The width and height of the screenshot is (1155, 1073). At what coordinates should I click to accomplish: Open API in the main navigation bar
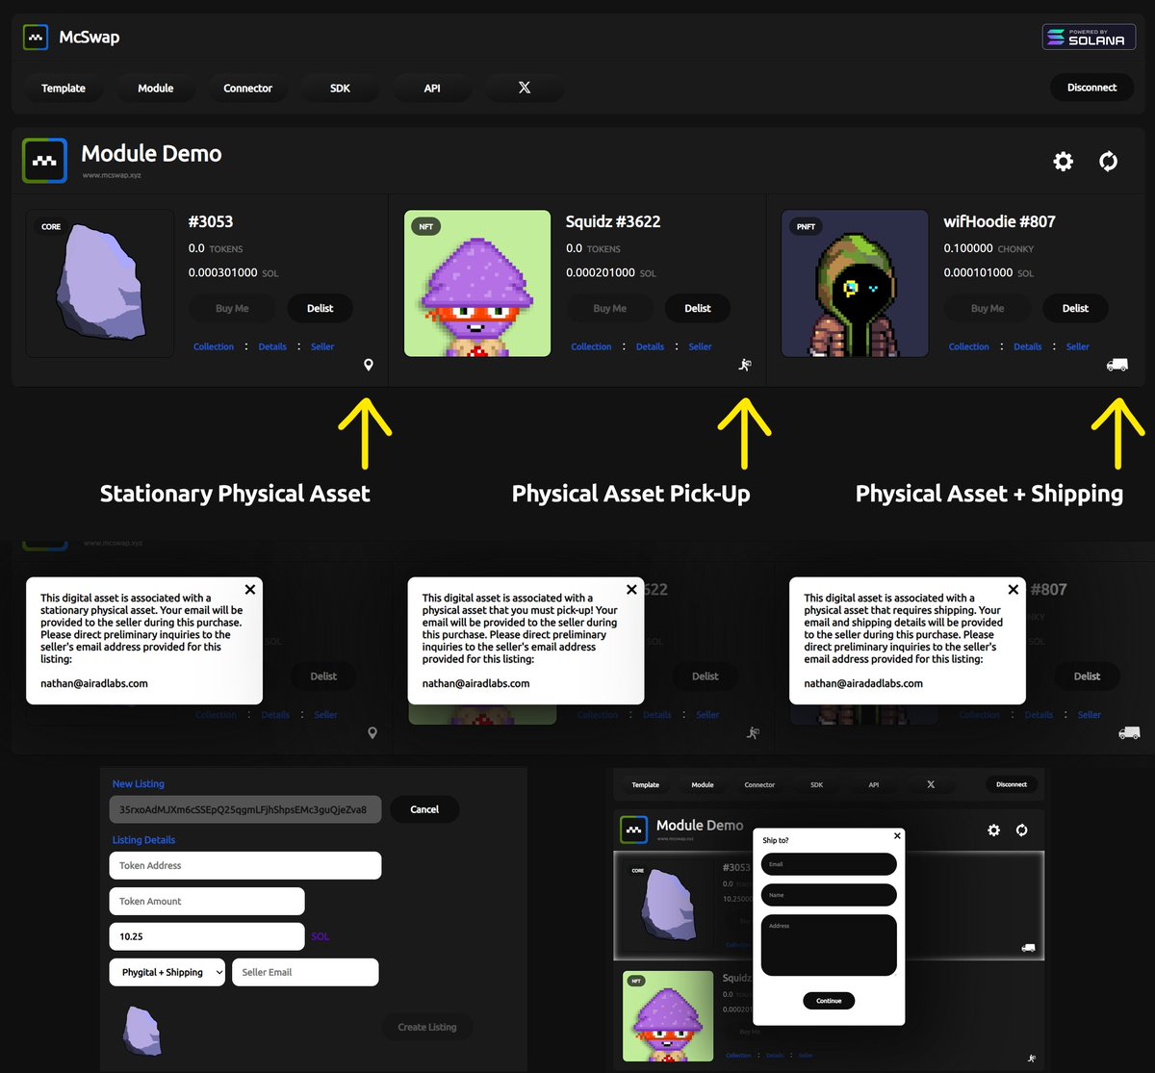[x=432, y=88]
